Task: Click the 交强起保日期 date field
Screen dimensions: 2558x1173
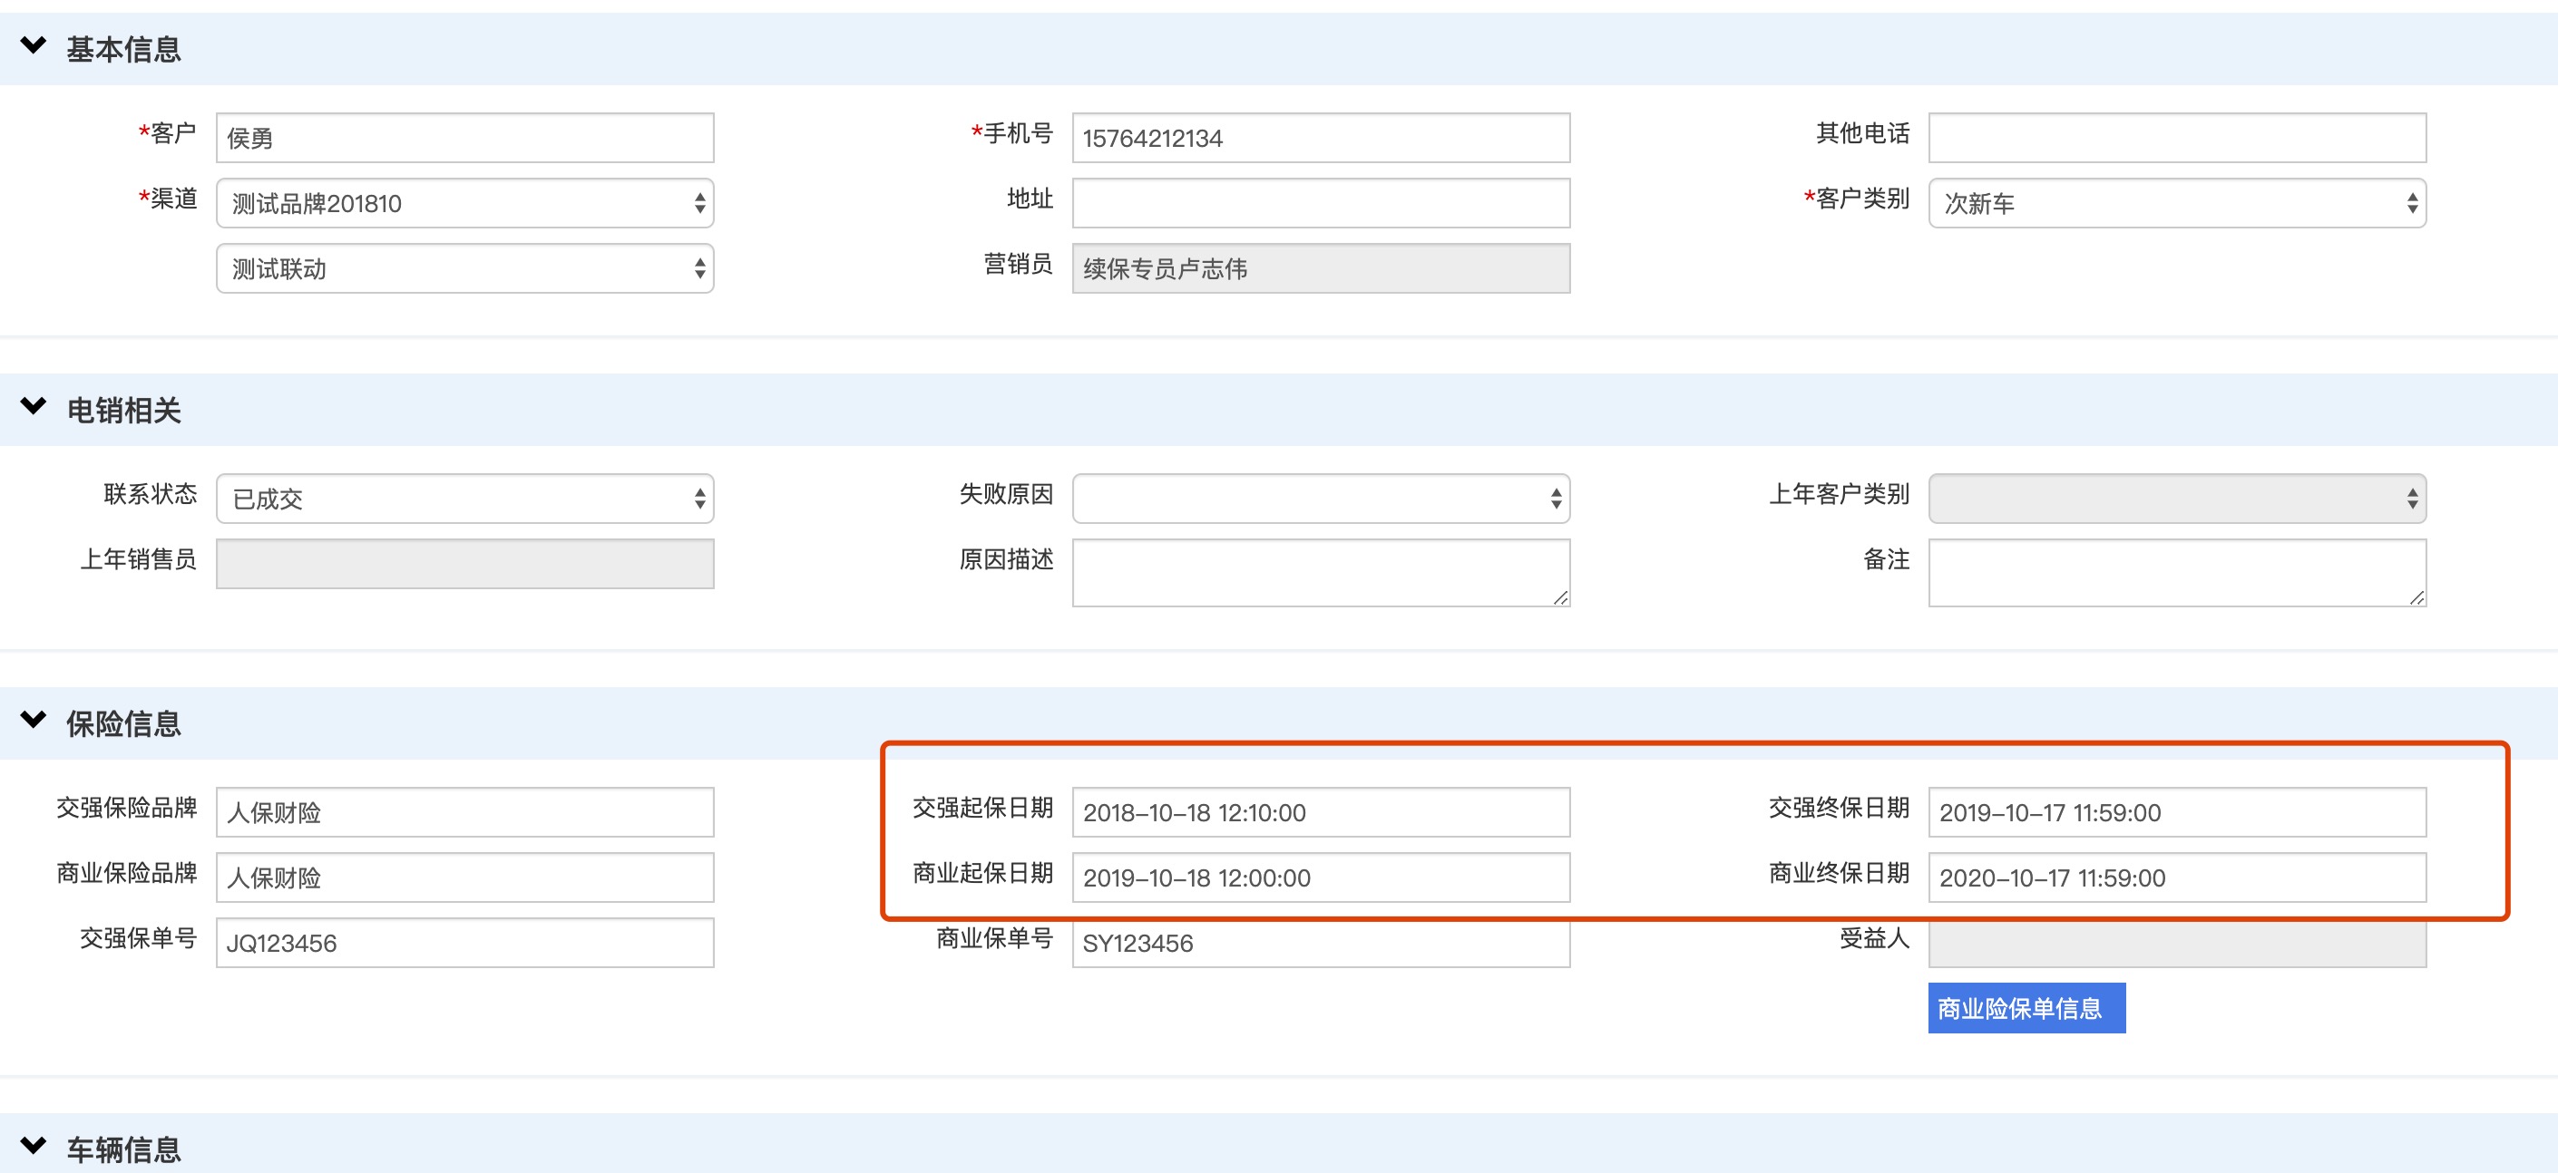Action: (x=1320, y=813)
